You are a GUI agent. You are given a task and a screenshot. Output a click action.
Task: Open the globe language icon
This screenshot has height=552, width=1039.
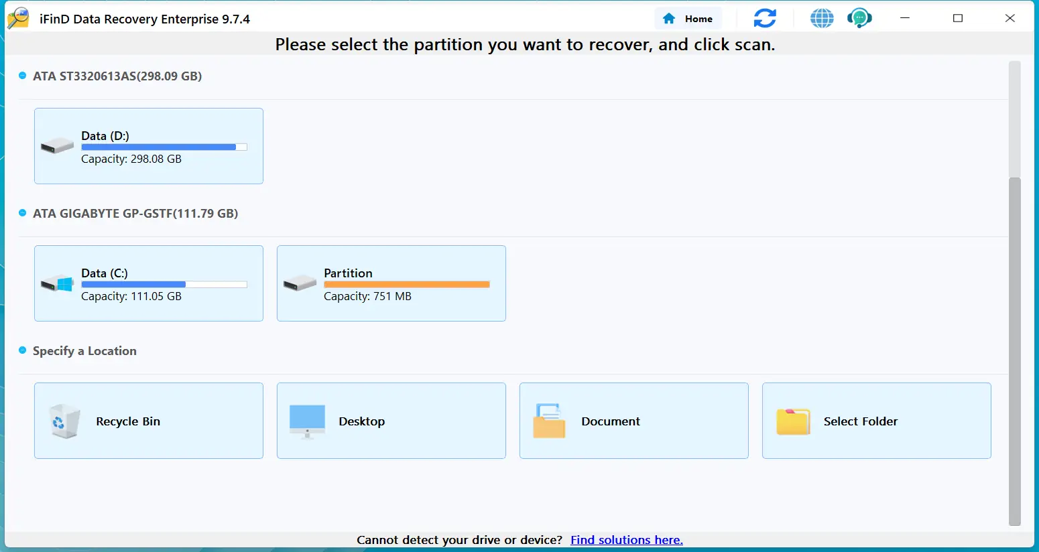pos(822,19)
